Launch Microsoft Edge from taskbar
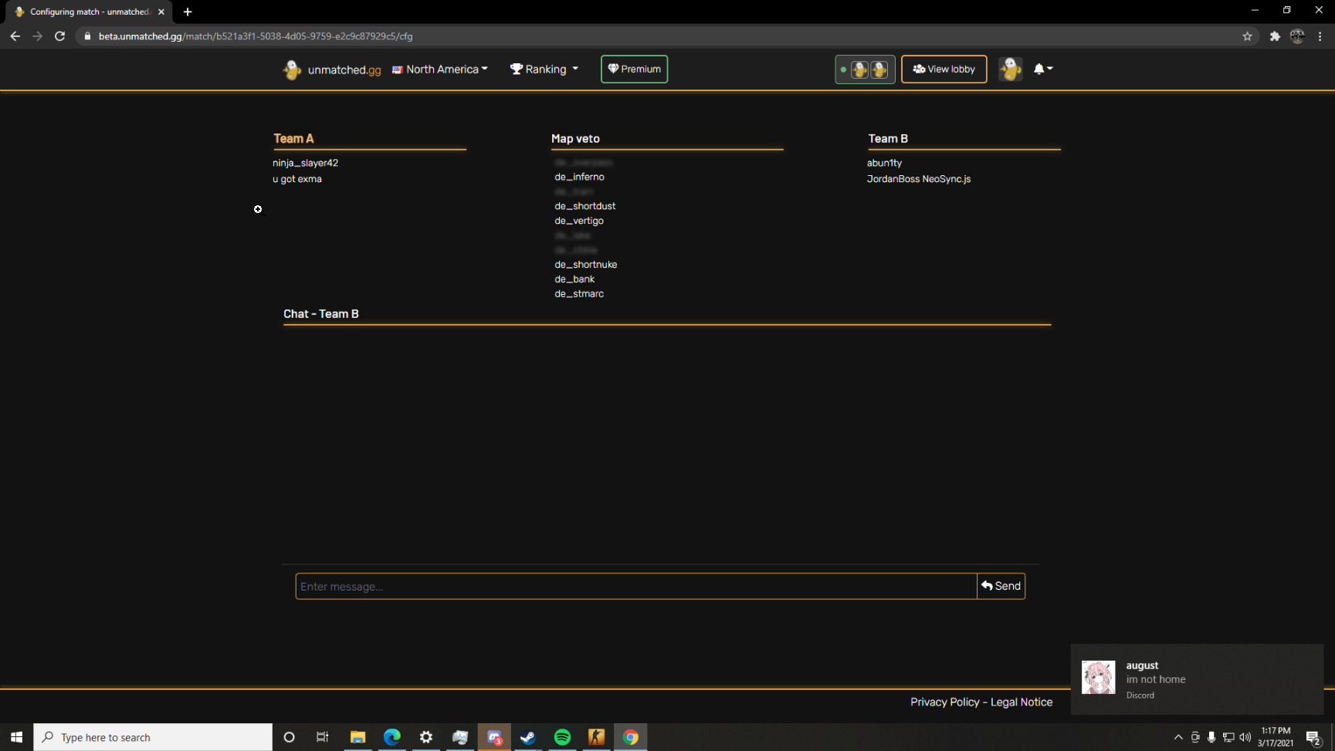 point(391,737)
